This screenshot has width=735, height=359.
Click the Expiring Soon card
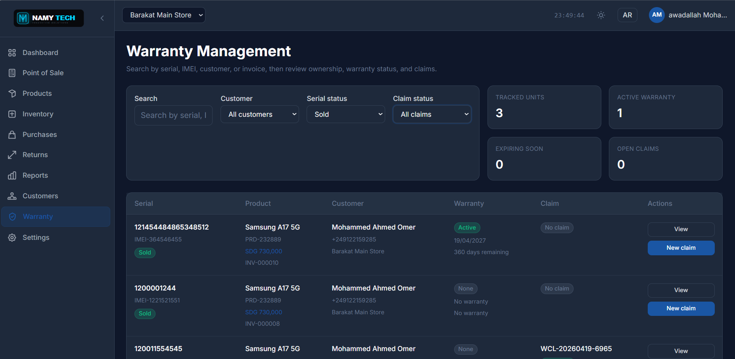point(544,159)
